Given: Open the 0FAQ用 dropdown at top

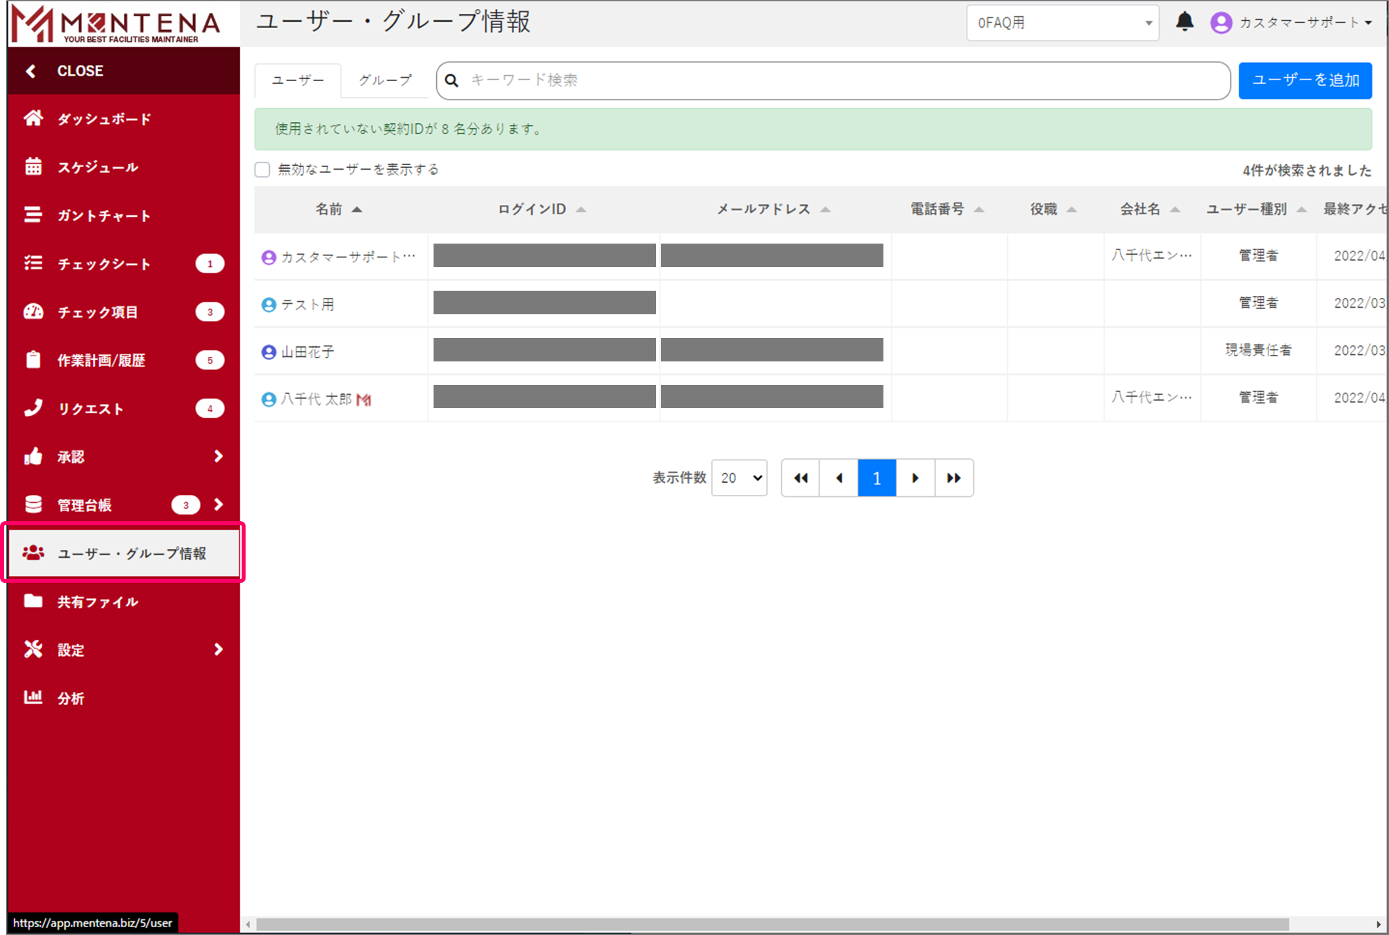Looking at the screenshot, I should tap(1062, 23).
